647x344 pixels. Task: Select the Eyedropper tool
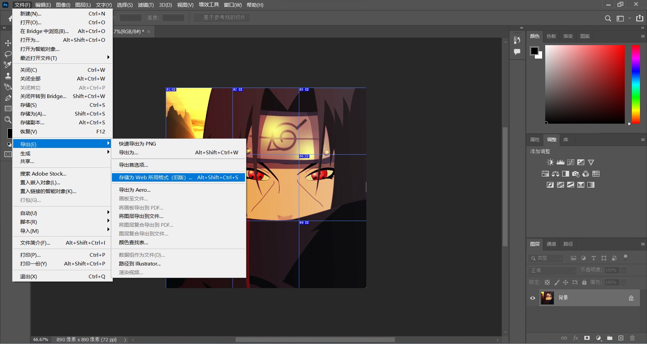[x=7, y=65]
